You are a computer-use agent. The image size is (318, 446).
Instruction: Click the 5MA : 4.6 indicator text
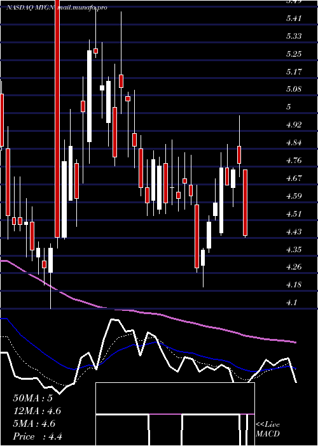[34, 424]
